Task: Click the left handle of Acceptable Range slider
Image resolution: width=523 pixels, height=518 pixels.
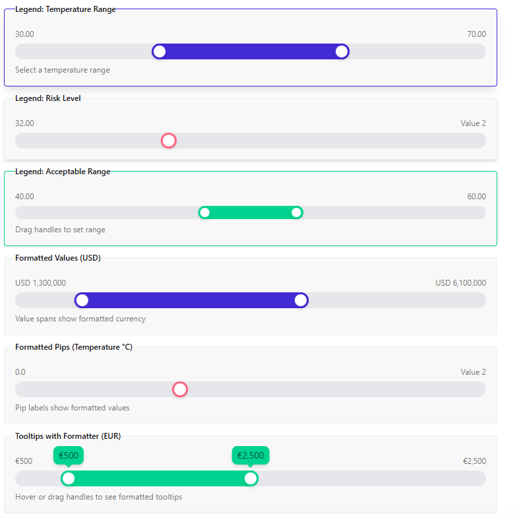Action: pos(205,212)
